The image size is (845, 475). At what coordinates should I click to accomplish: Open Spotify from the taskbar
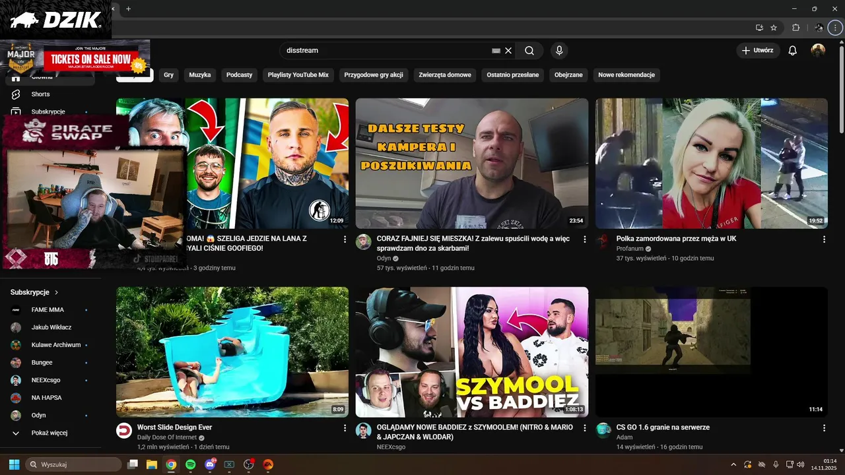pyautogui.click(x=190, y=464)
